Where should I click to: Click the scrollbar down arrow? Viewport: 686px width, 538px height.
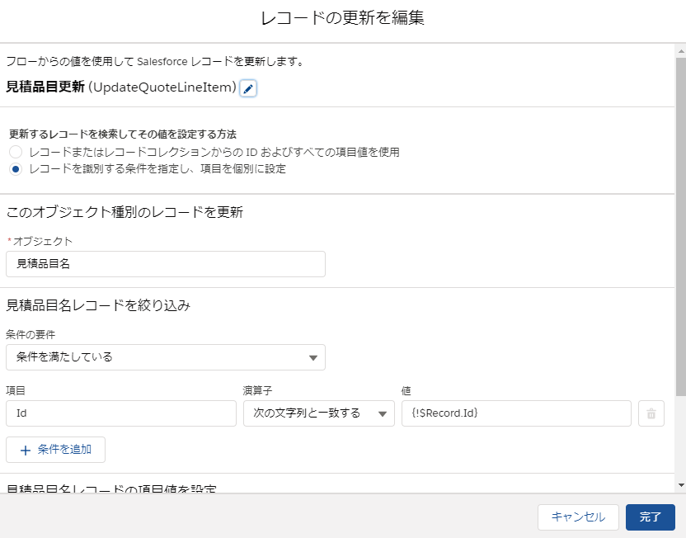click(681, 485)
